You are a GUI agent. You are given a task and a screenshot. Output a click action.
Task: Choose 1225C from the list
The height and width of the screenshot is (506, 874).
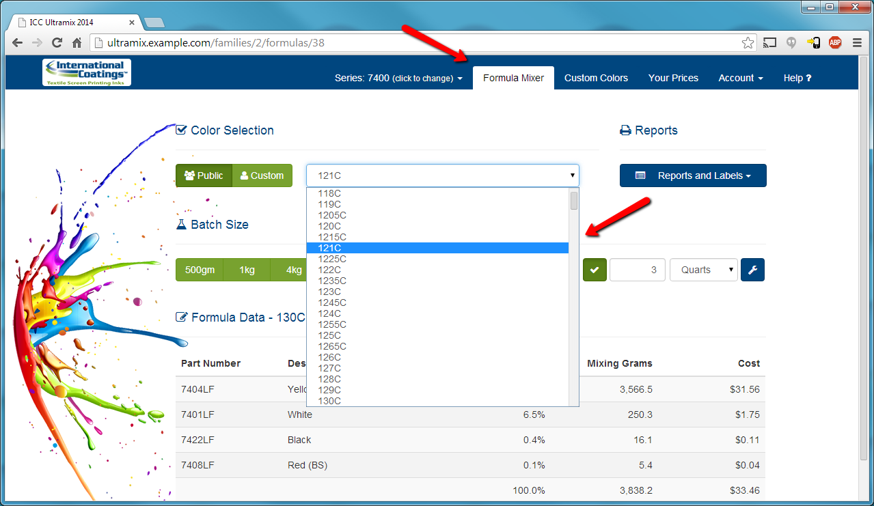(x=437, y=259)
